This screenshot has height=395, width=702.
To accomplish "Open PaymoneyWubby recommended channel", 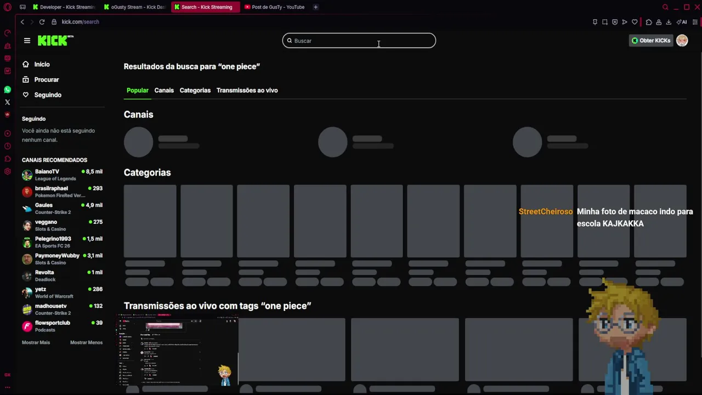I will click(x=62, y=259).
